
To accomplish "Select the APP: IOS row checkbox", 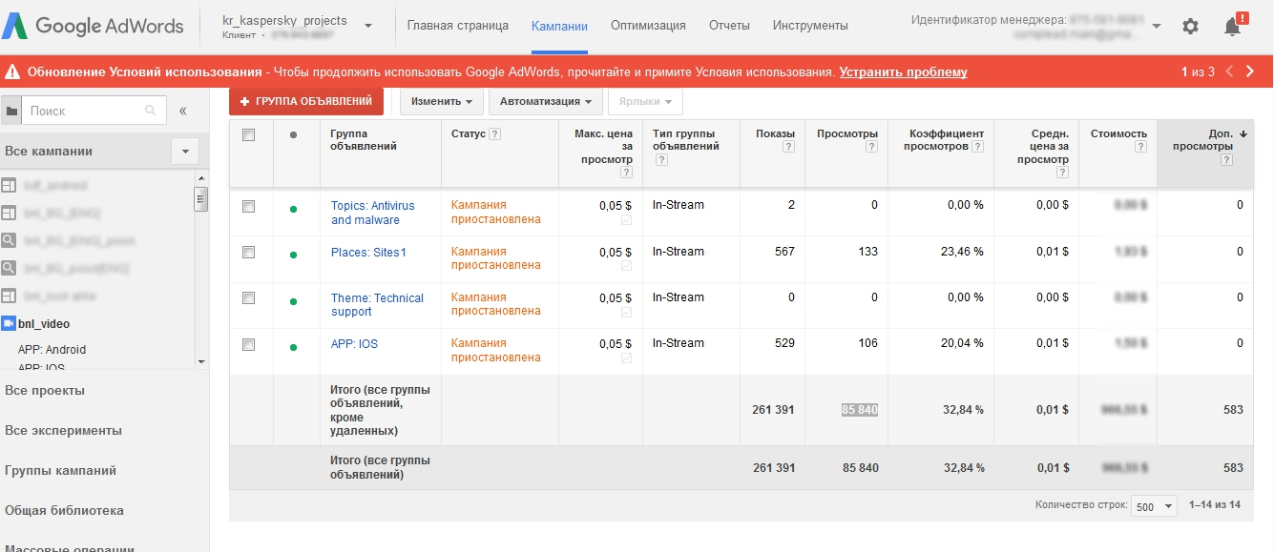I will pyautogui.click(x=249, y=344).
